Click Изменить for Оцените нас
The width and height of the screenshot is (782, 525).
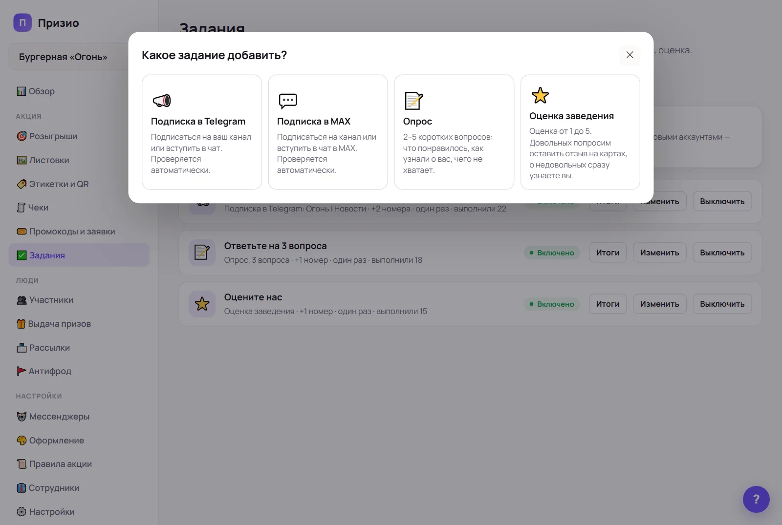click(659, 304)
